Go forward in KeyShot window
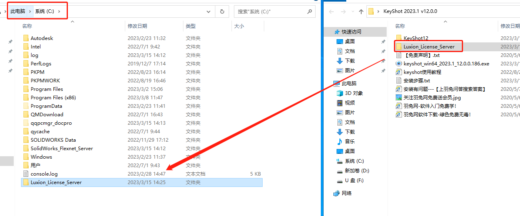This screenshot has height=216, width=520. coord(343,11)
